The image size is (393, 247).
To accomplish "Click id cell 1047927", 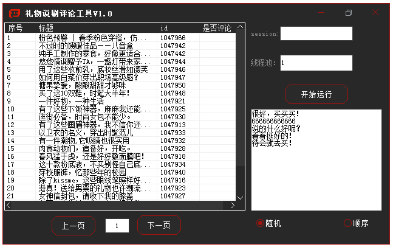I will pos(173,196).
